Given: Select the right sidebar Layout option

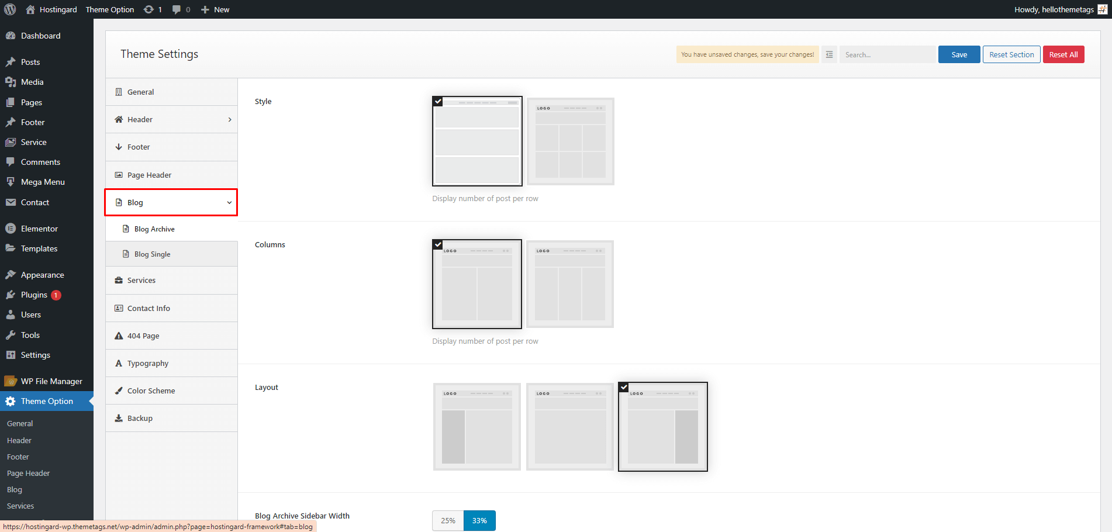Looking at the screenshot, I should tap(663, 427).
